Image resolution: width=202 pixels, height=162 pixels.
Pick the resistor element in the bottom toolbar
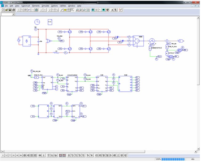[6, 155]
